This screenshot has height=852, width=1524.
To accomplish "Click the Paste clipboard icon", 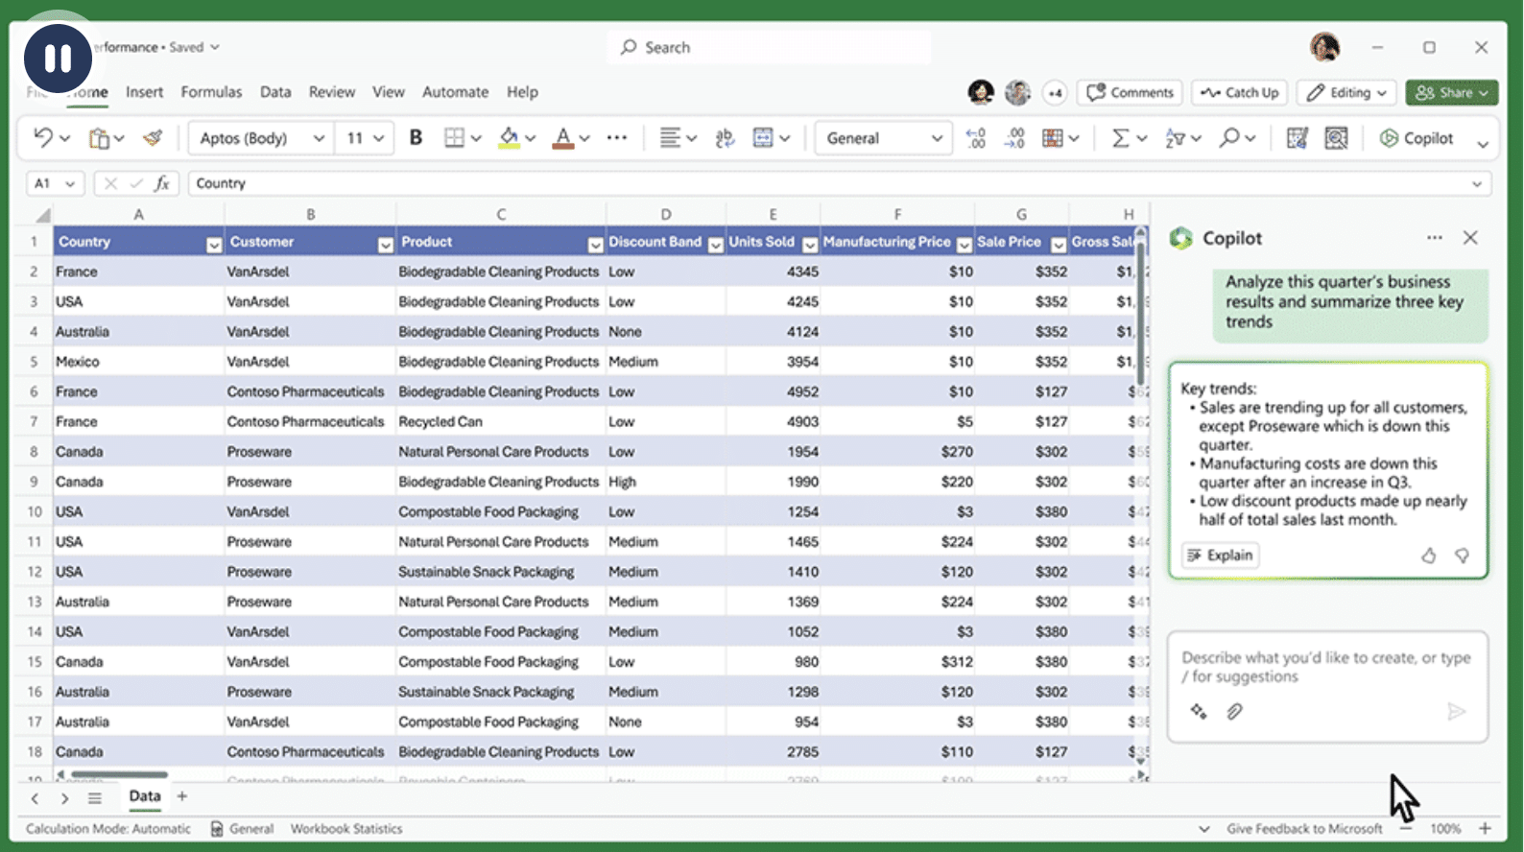I will click(x=99, y=138).
